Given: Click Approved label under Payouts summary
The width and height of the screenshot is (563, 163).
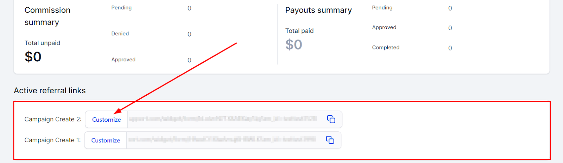Looking at the screenshot, I should [384, 27].
